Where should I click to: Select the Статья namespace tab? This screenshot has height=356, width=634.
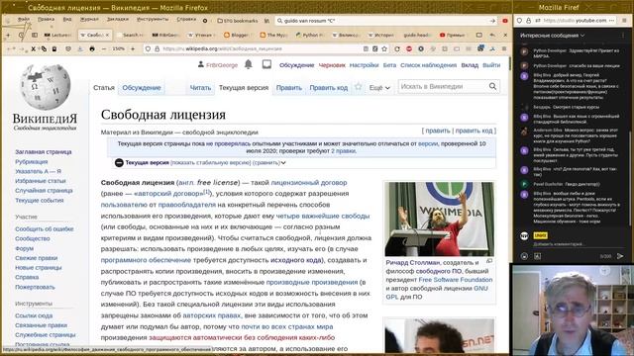coord(104,88)
